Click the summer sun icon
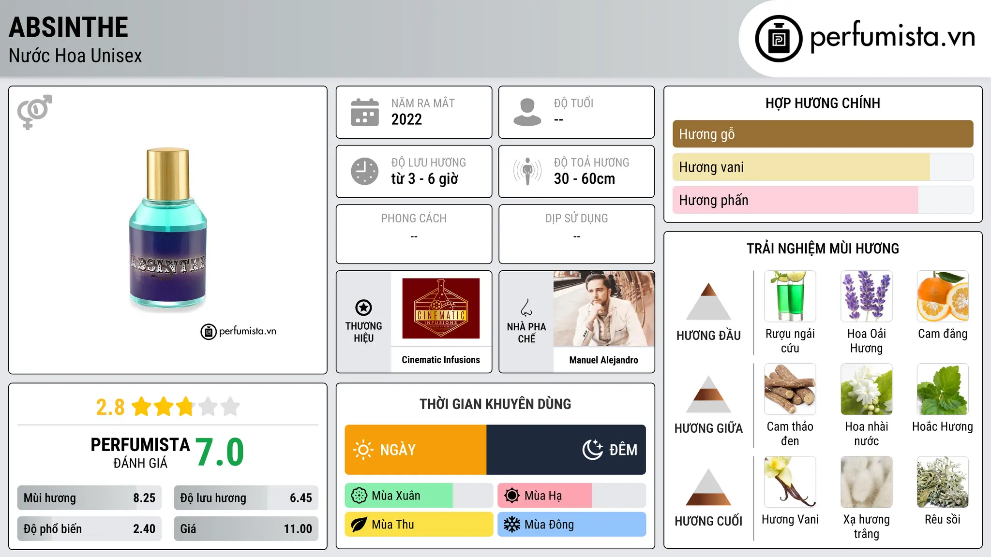Viewport: 991px width, 557px height. click(x=512, y=496)
